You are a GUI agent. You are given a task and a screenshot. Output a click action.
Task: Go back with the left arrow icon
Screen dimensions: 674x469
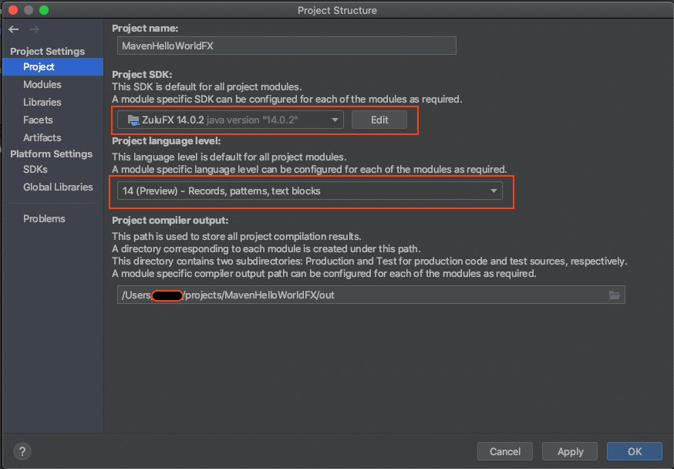[14, 29]
